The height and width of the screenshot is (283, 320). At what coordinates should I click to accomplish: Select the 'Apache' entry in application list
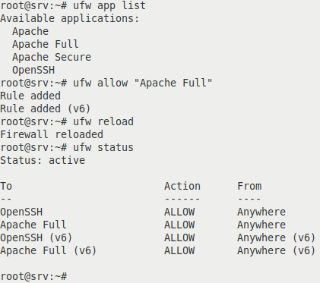pyautogui.click(x=30, y=31)
